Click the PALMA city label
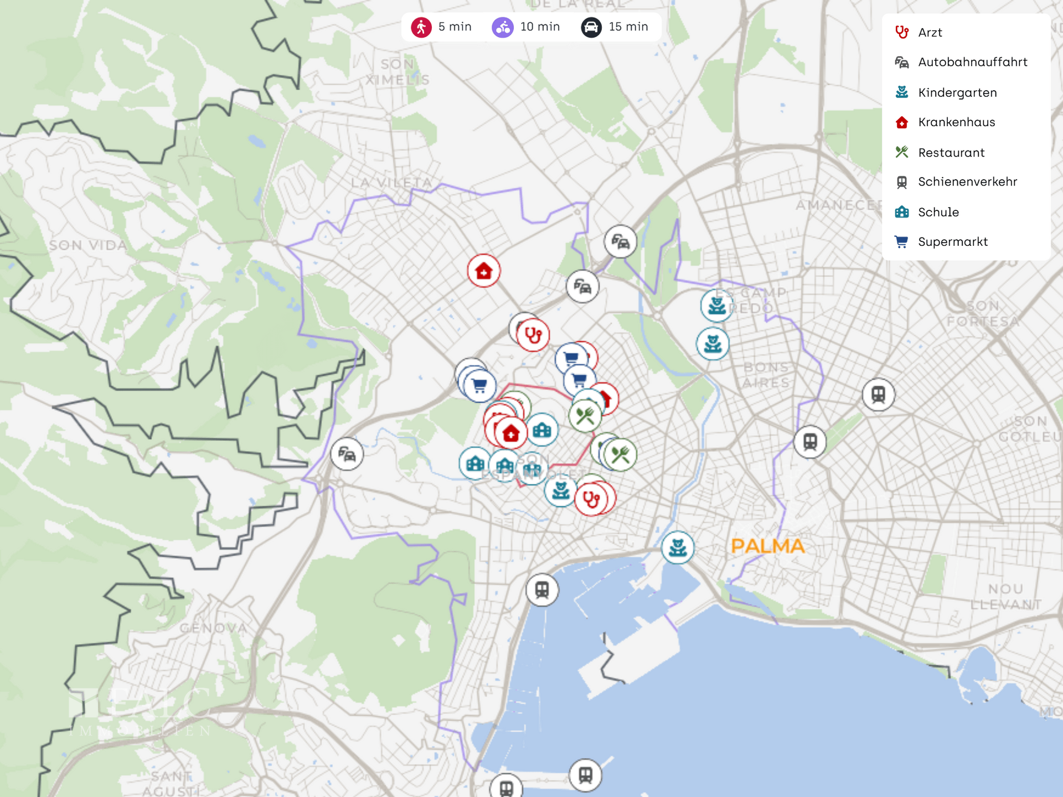1063x797 pixels. click(x=767, y=546)
